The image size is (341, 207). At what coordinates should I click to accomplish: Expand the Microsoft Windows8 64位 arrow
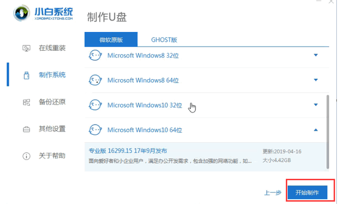[x=316, y=80]
